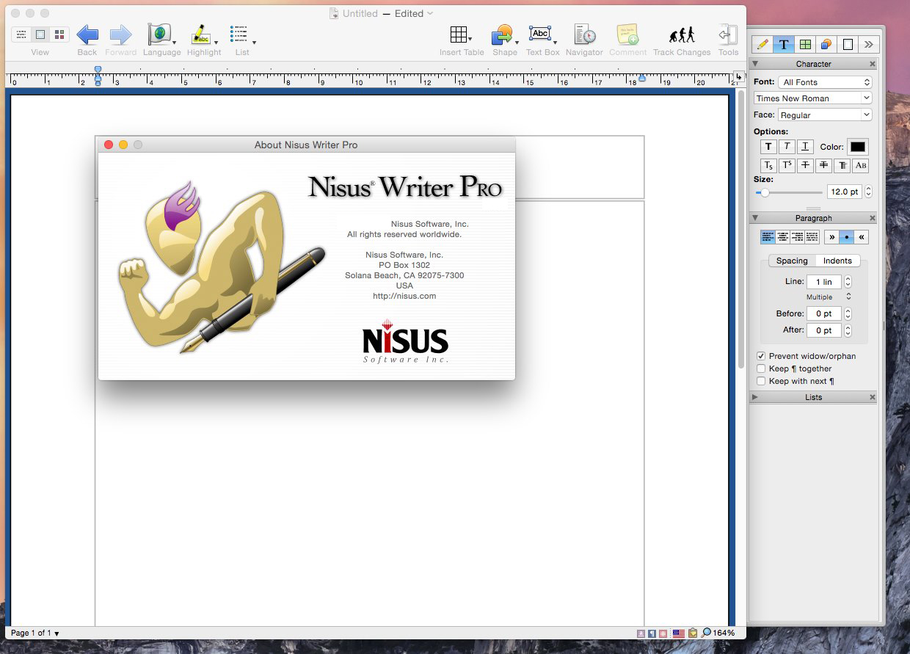Click the Tools toolbar icon
Viewport: 910px width, 654px height.
point(728,34)
